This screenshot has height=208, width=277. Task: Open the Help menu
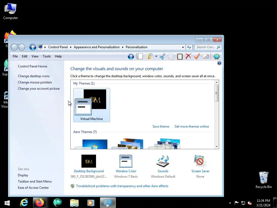(x=58, y=56)
